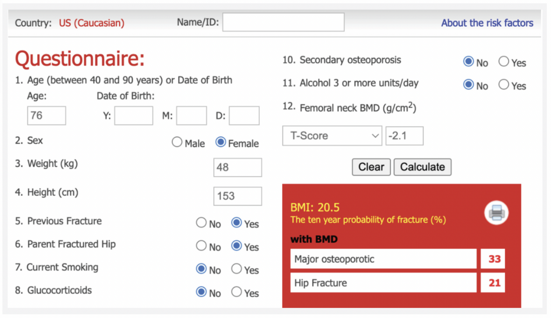Click the femoral neck BMD value box
551x318 pixels.
404,136
